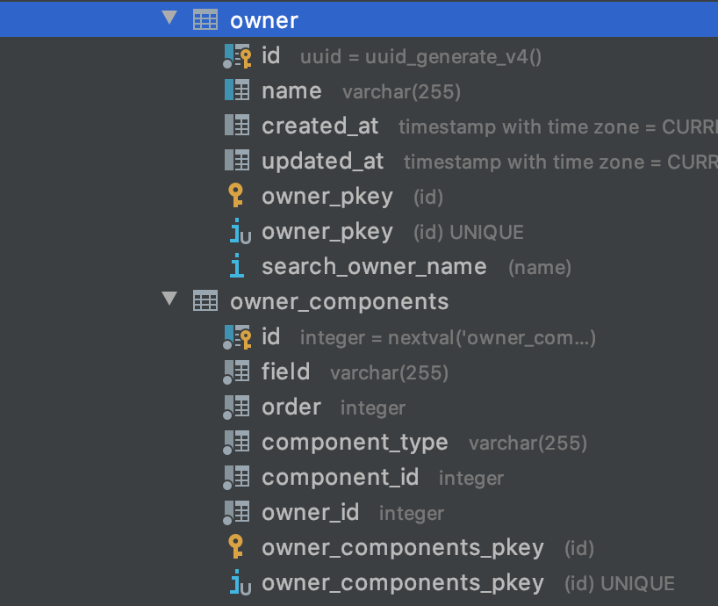
Task: Collapse the owner_components table node
Action: coord(168,299)
